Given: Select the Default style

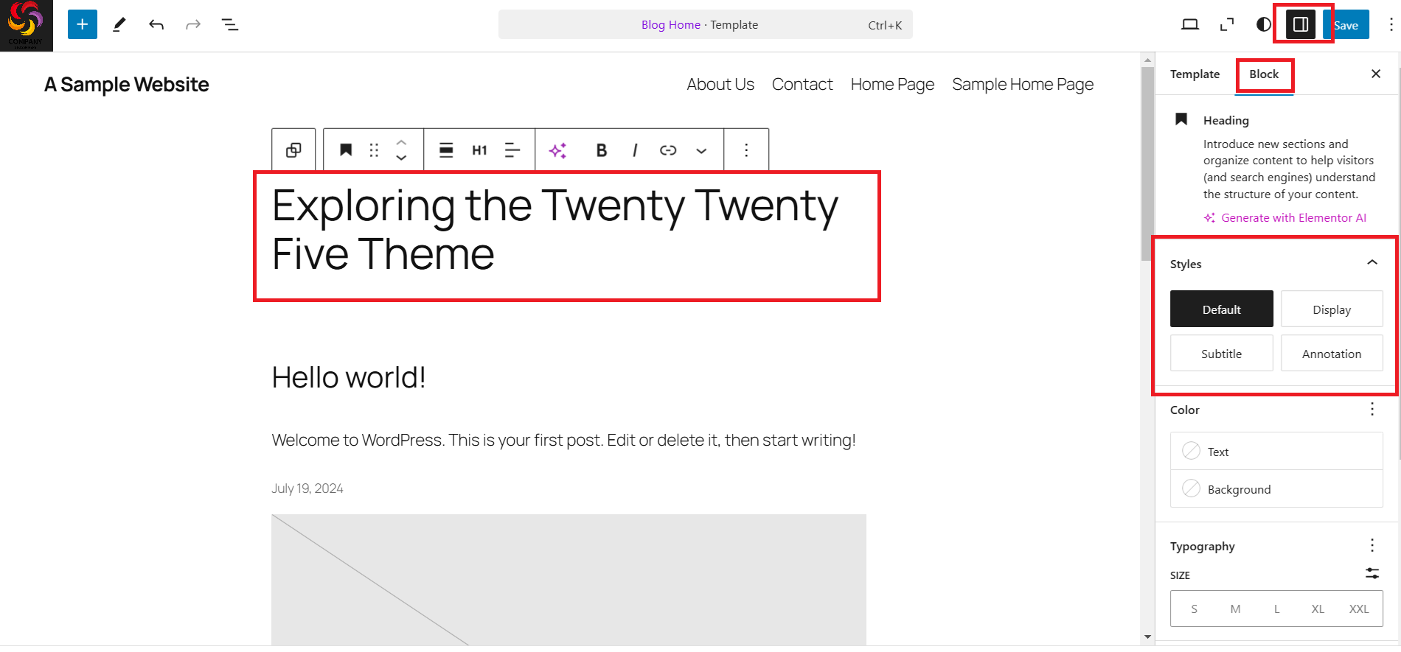Looking at the screenshot, I should point(1222,309).
